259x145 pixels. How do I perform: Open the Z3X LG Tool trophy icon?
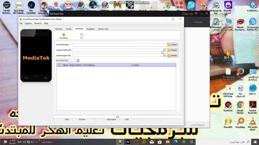[x=228, y=57]
